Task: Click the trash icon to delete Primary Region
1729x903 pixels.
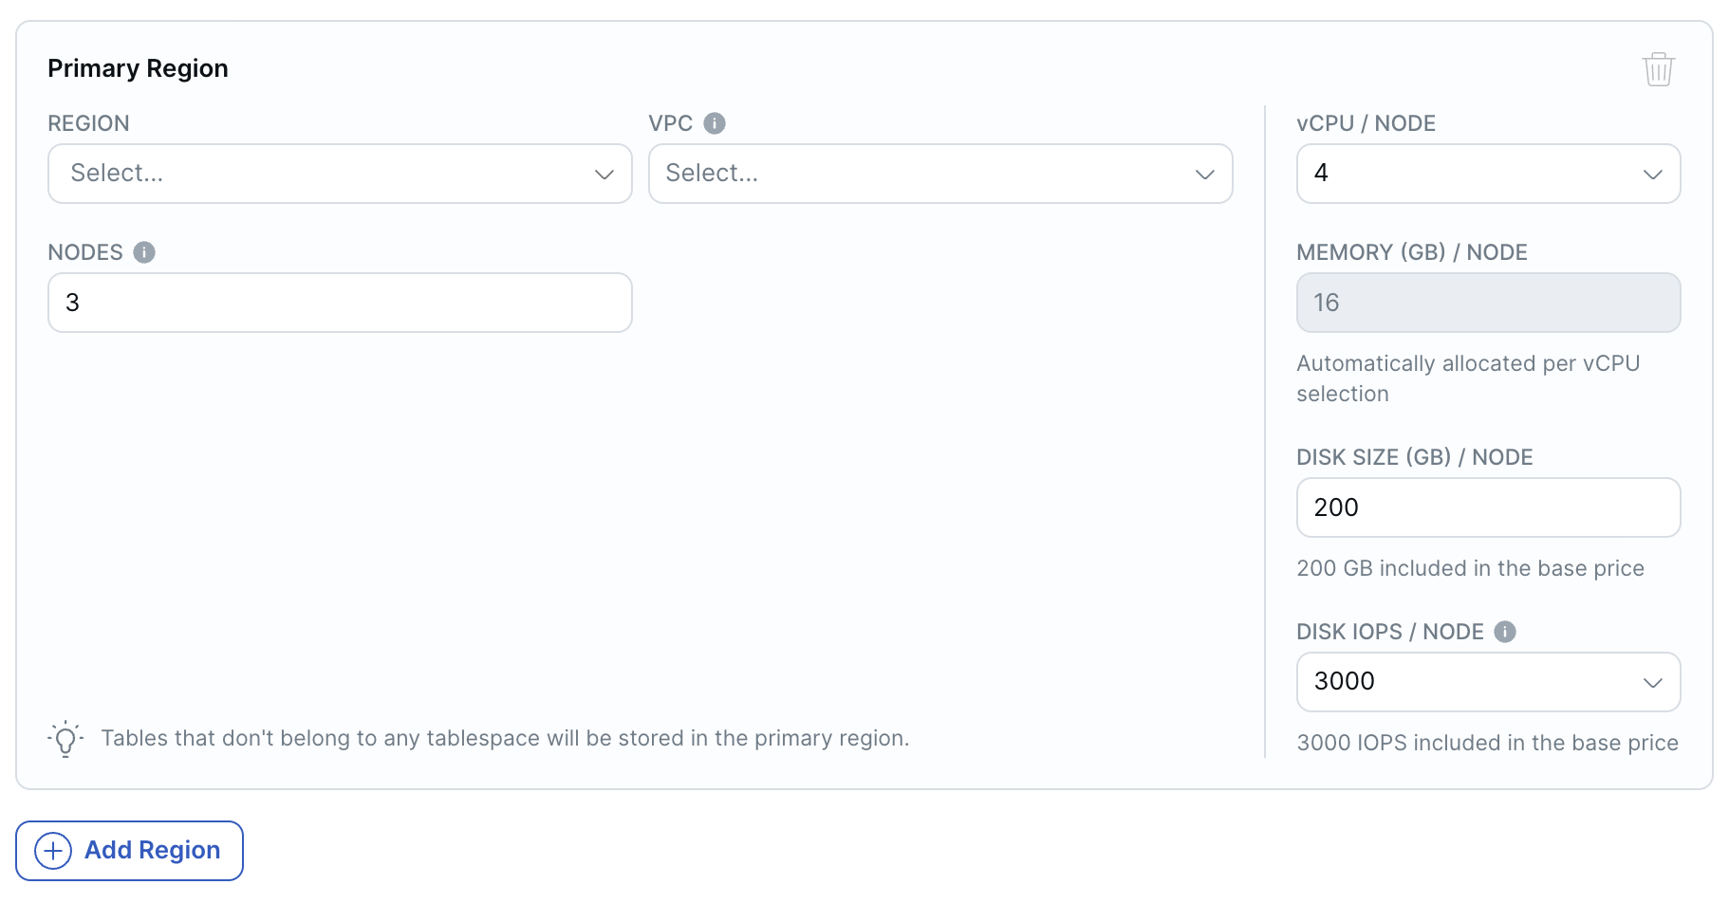Action: pyautogui.click(x=1659, y=67)
